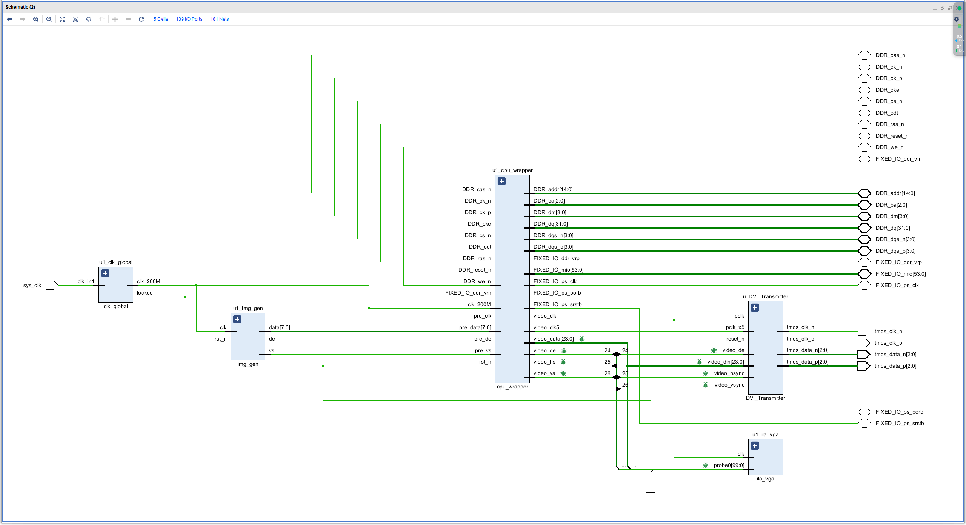This screenshot has height=525, width=966.
Task: Click debug bug icon by video_hsync
Action: pos(706,373)
